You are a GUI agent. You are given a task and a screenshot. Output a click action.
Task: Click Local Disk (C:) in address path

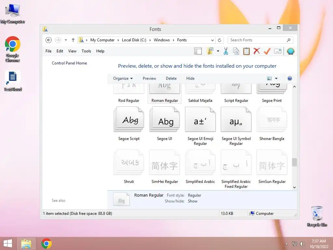[x=134, y=40]
